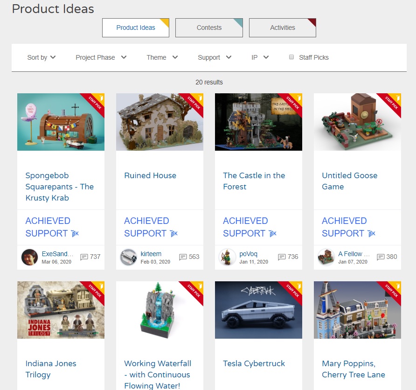The width and height of the screenshot is (416, 390).
Task: Open the Theme filter dropdown
Action: [162, 57]
